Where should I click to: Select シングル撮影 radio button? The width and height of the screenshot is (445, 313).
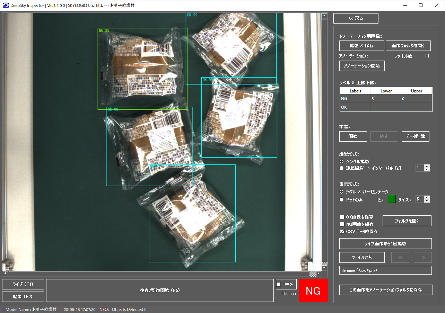(x=341, y=162)
